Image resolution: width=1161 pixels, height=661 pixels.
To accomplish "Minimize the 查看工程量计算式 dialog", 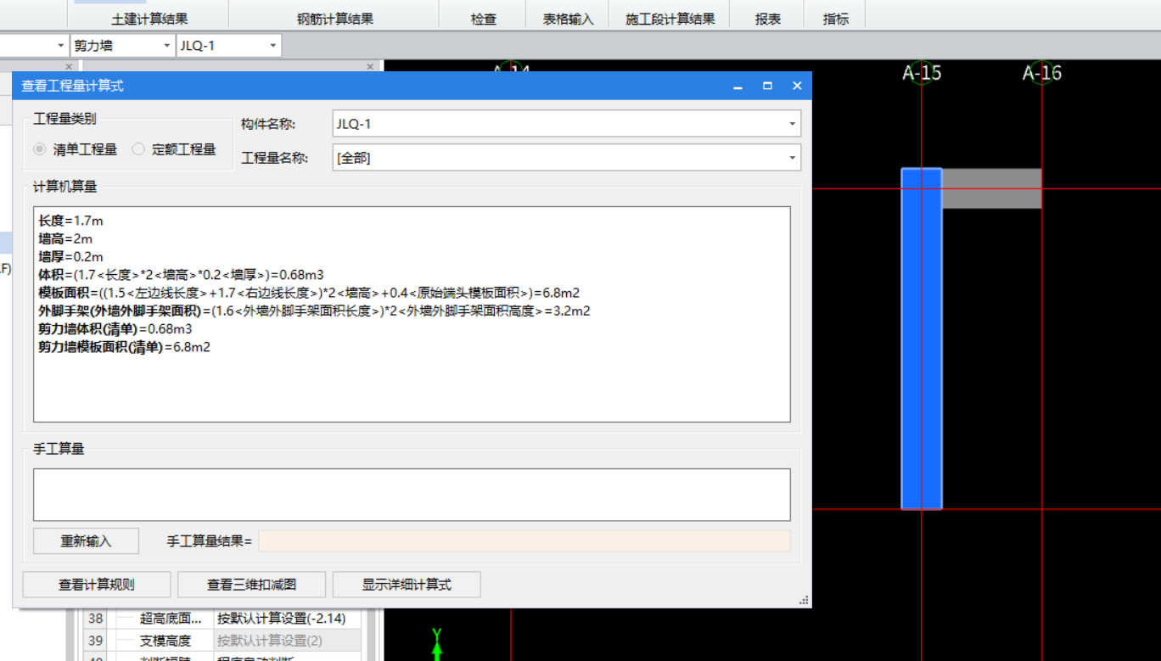I will (738, 87).
